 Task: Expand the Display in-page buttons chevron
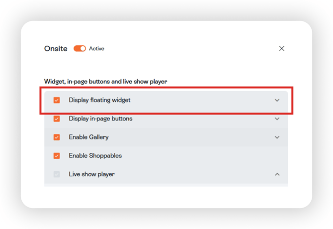277,119
